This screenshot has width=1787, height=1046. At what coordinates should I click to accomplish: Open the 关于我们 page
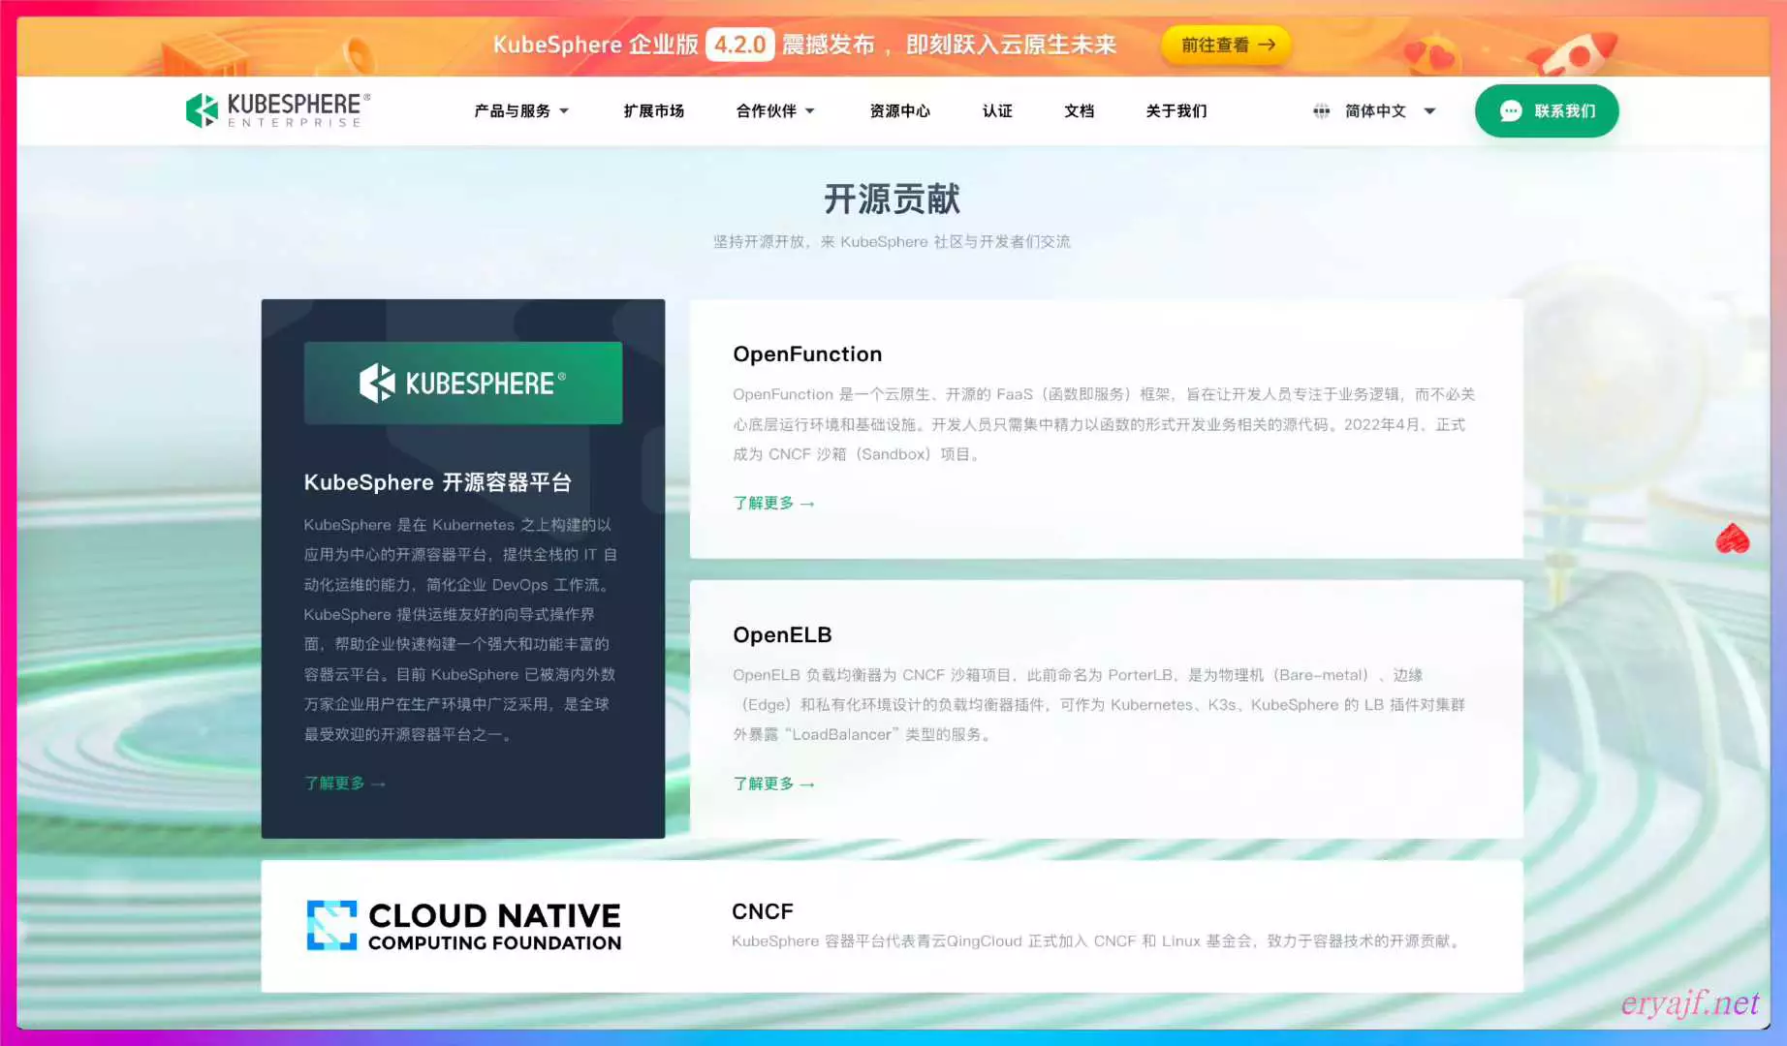[x=1176, y=111]
